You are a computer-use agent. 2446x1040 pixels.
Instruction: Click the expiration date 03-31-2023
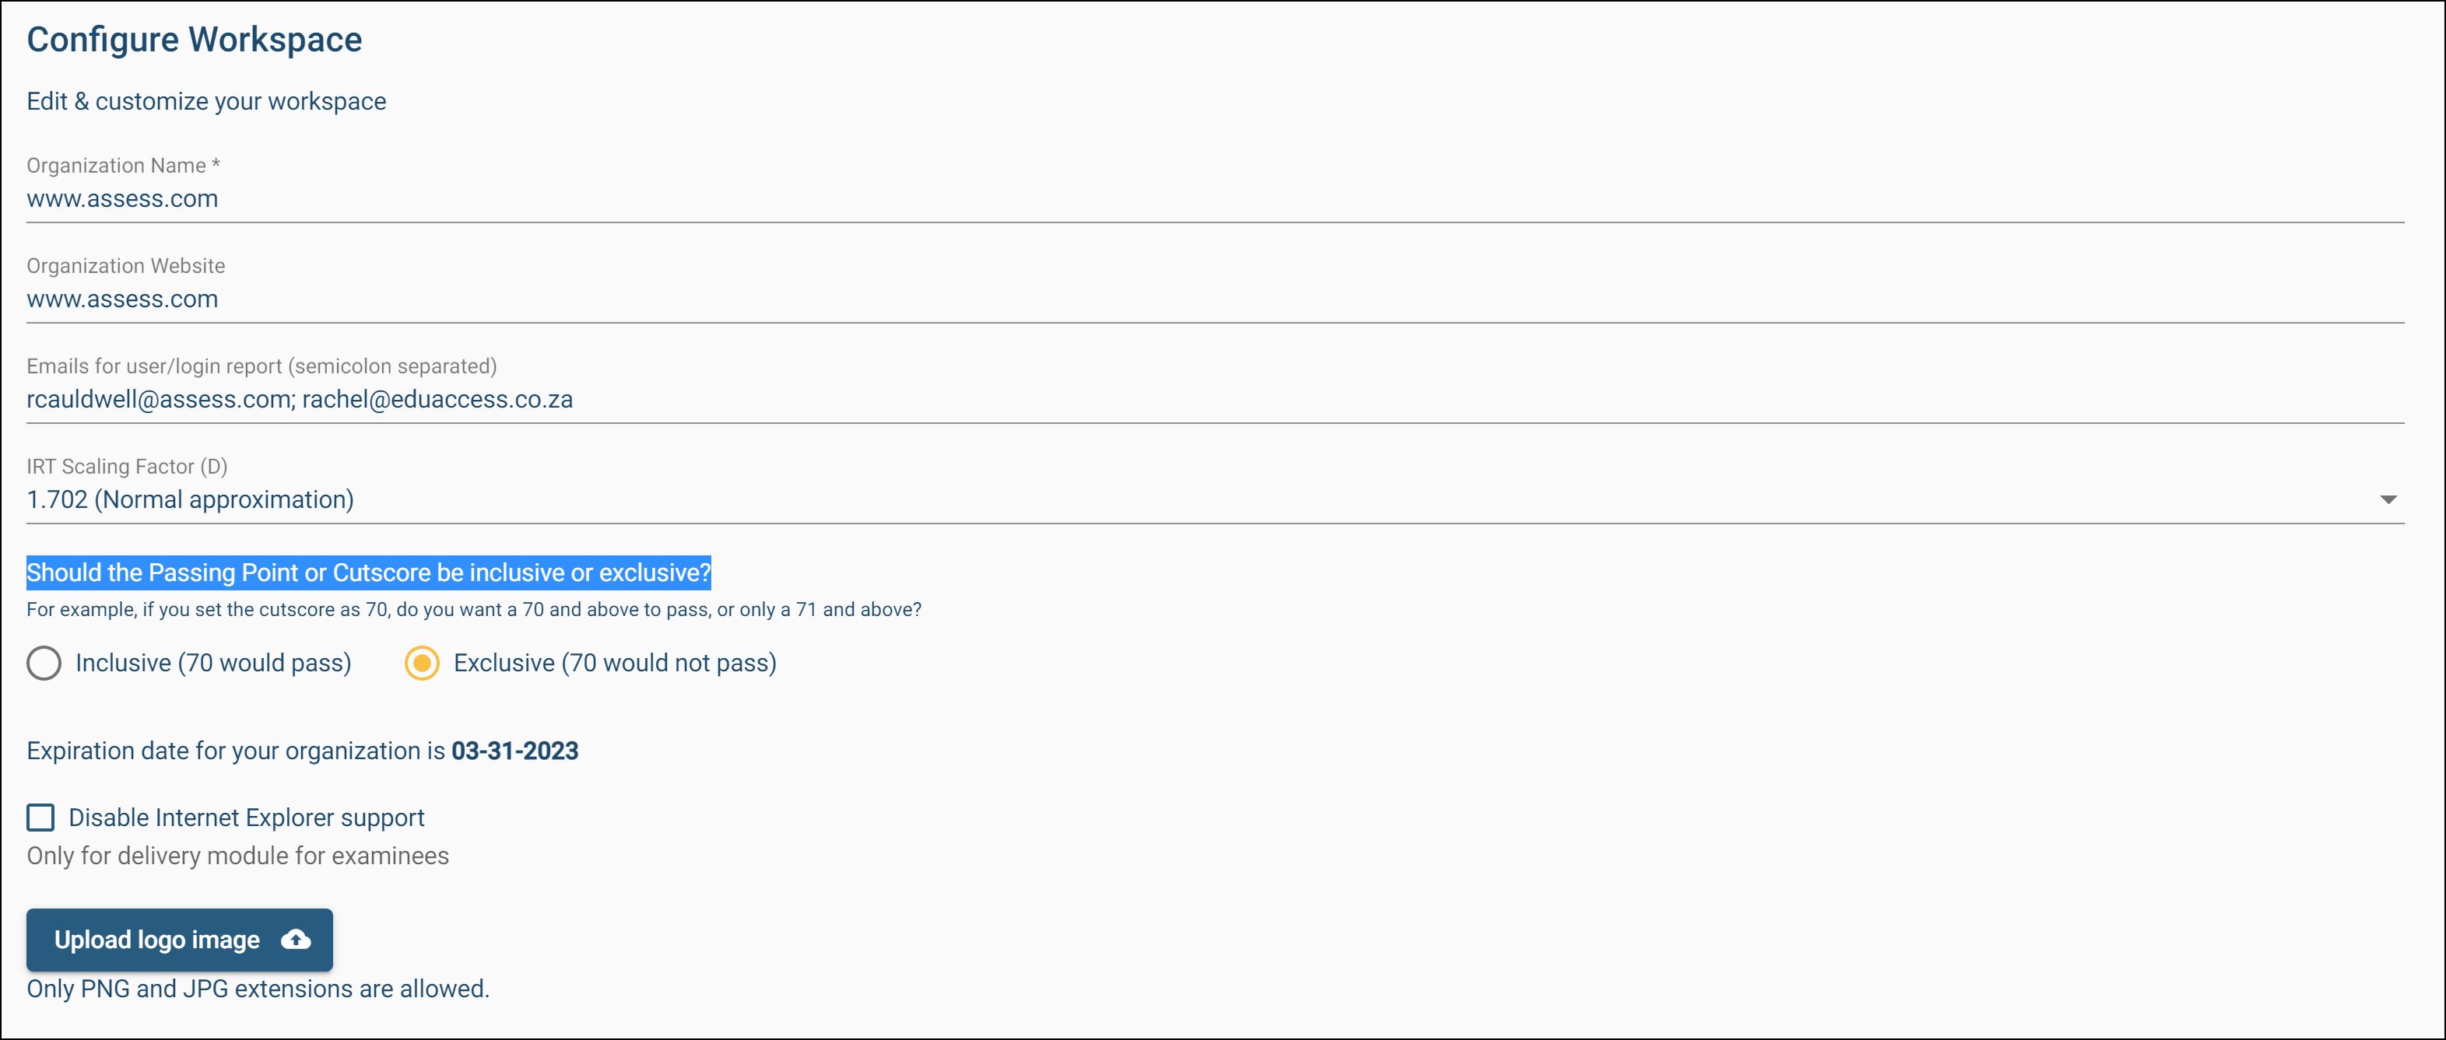coord(514,751)
